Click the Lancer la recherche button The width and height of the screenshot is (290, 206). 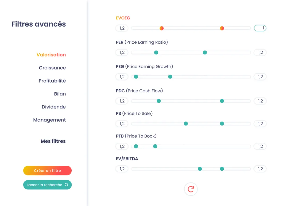[47, 185]
